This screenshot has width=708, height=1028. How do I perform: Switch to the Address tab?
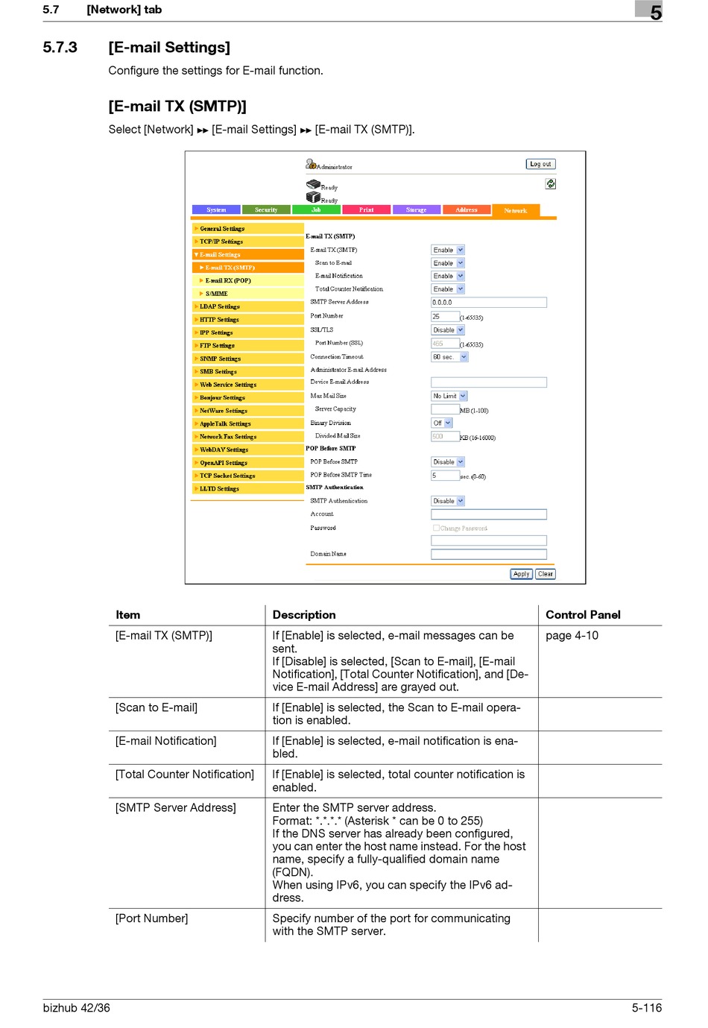(466, 210)
